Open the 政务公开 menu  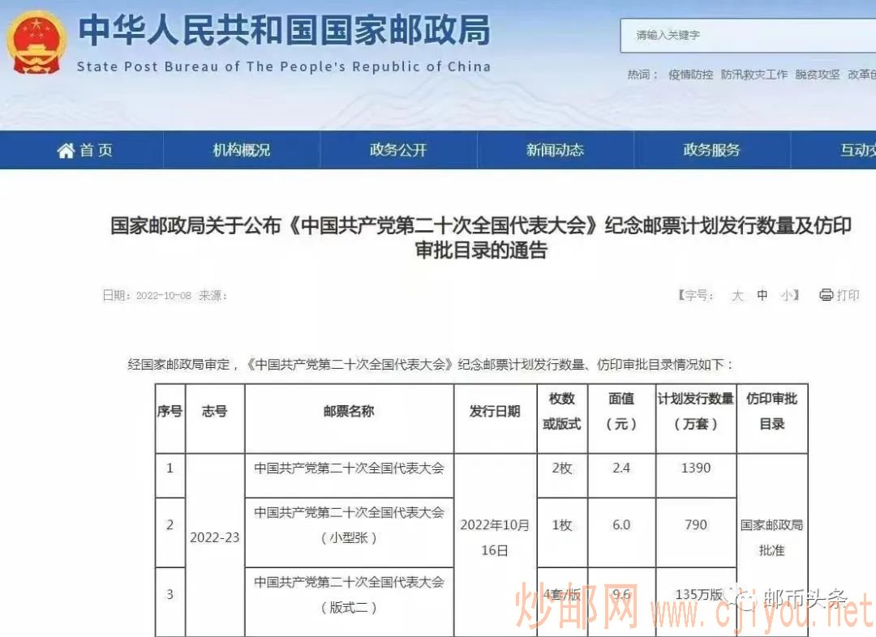coord(398,150)
